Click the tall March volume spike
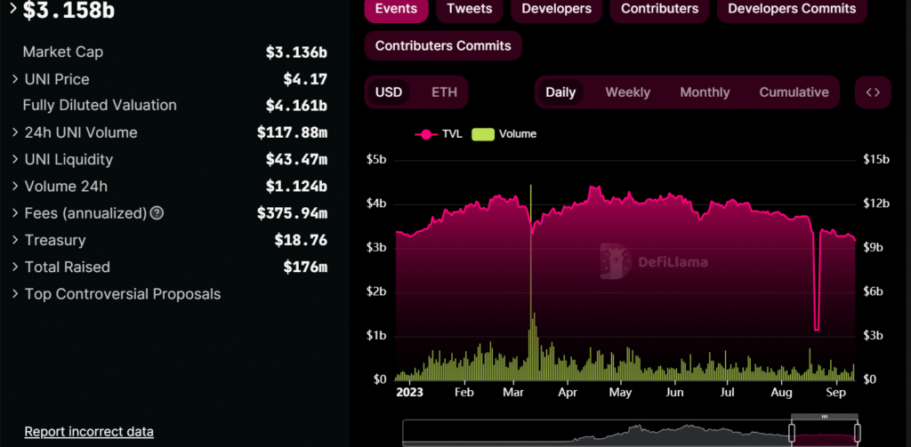This screenshot has height=447, width=911. pos(530,267)
